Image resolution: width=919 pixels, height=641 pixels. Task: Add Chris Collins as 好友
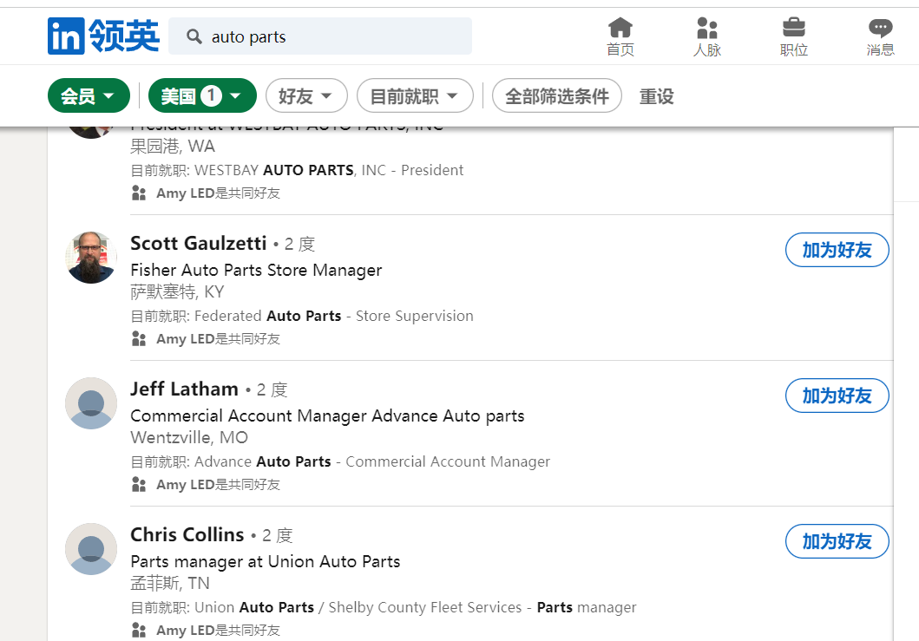(x=837, y=541)
